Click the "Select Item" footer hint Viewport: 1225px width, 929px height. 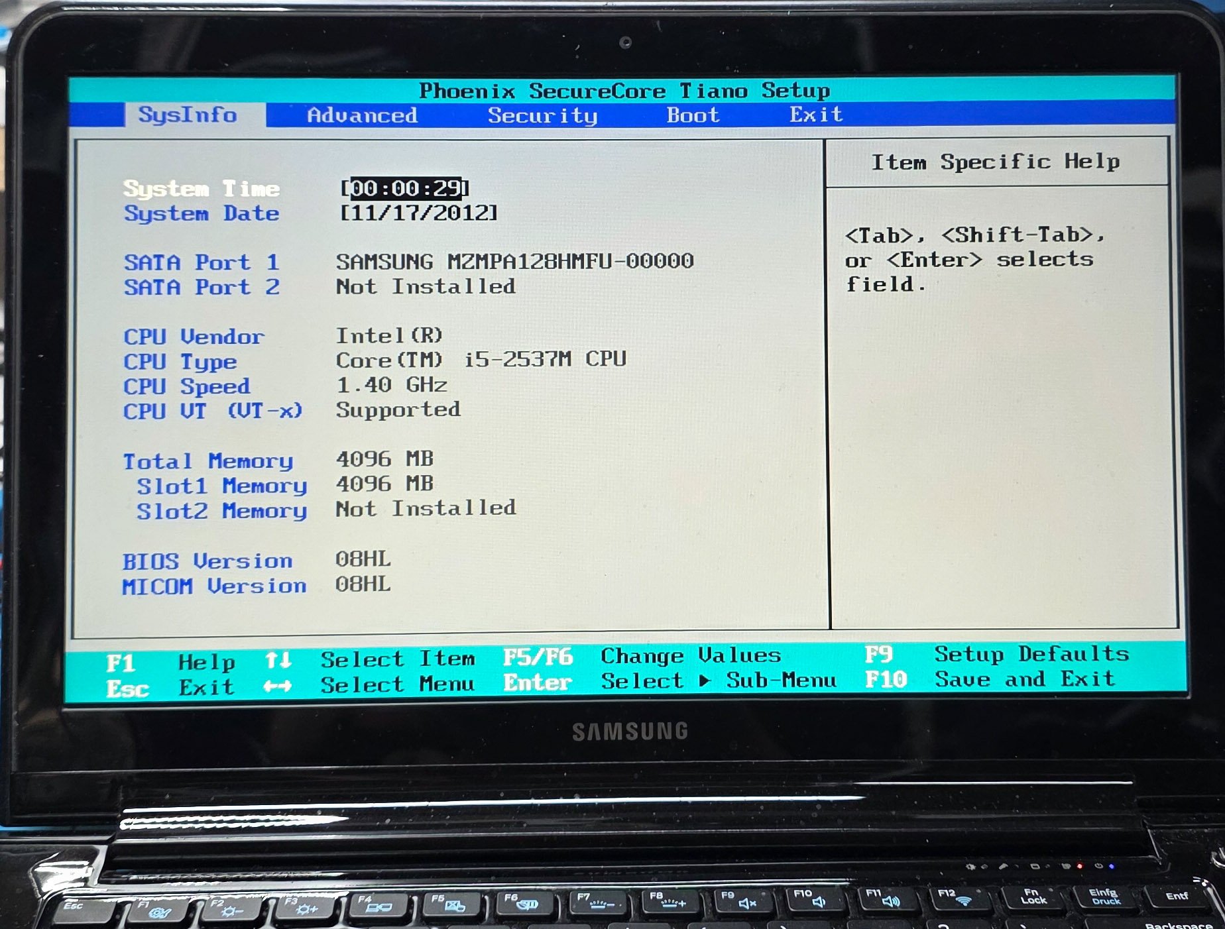[398, 659]
